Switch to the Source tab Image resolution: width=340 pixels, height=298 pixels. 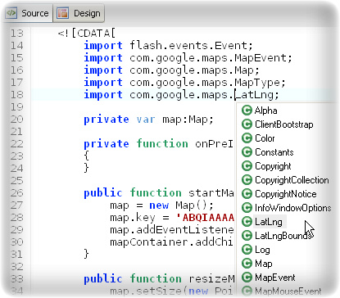[x=28, y=13]
